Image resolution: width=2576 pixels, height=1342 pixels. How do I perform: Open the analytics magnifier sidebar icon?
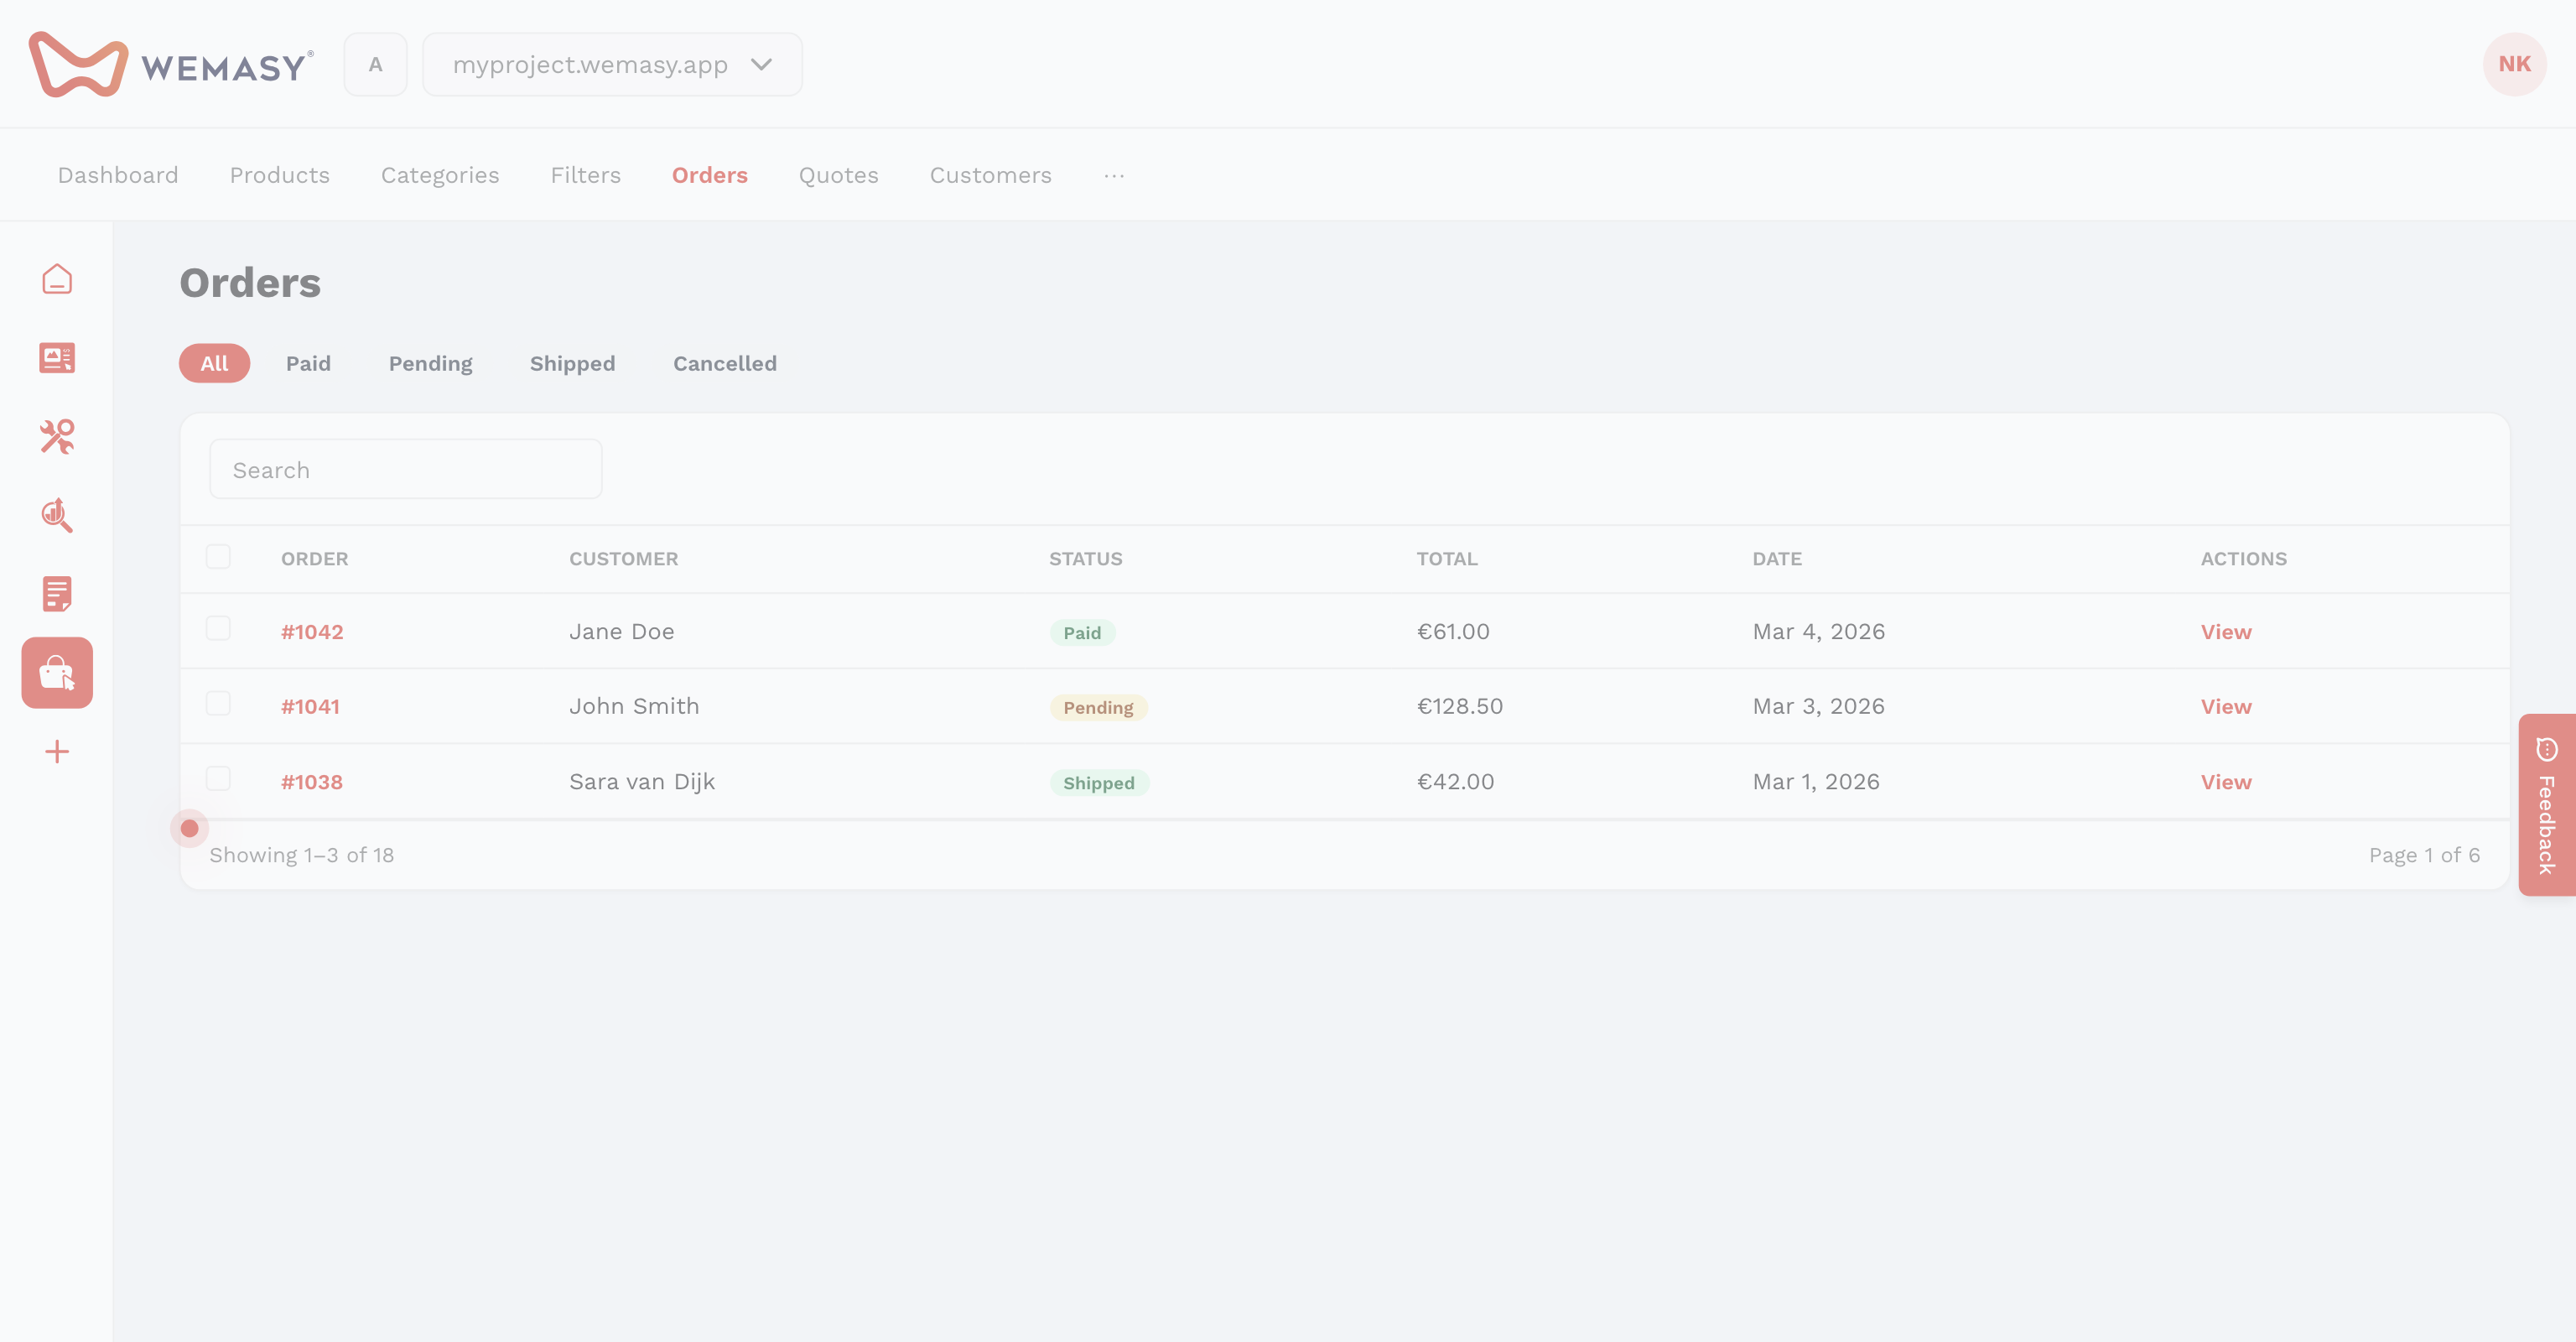57,515
